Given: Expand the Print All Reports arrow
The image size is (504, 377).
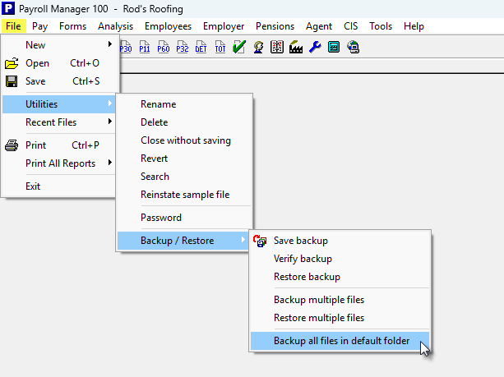Looking at the screenshot, I should 110,163.
